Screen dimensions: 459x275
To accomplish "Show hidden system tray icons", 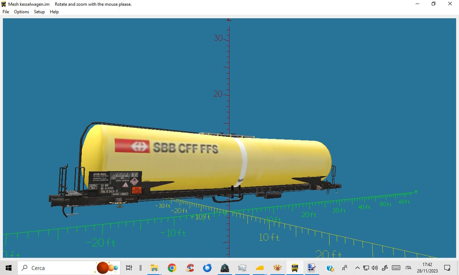I will (x=357, y=268).
